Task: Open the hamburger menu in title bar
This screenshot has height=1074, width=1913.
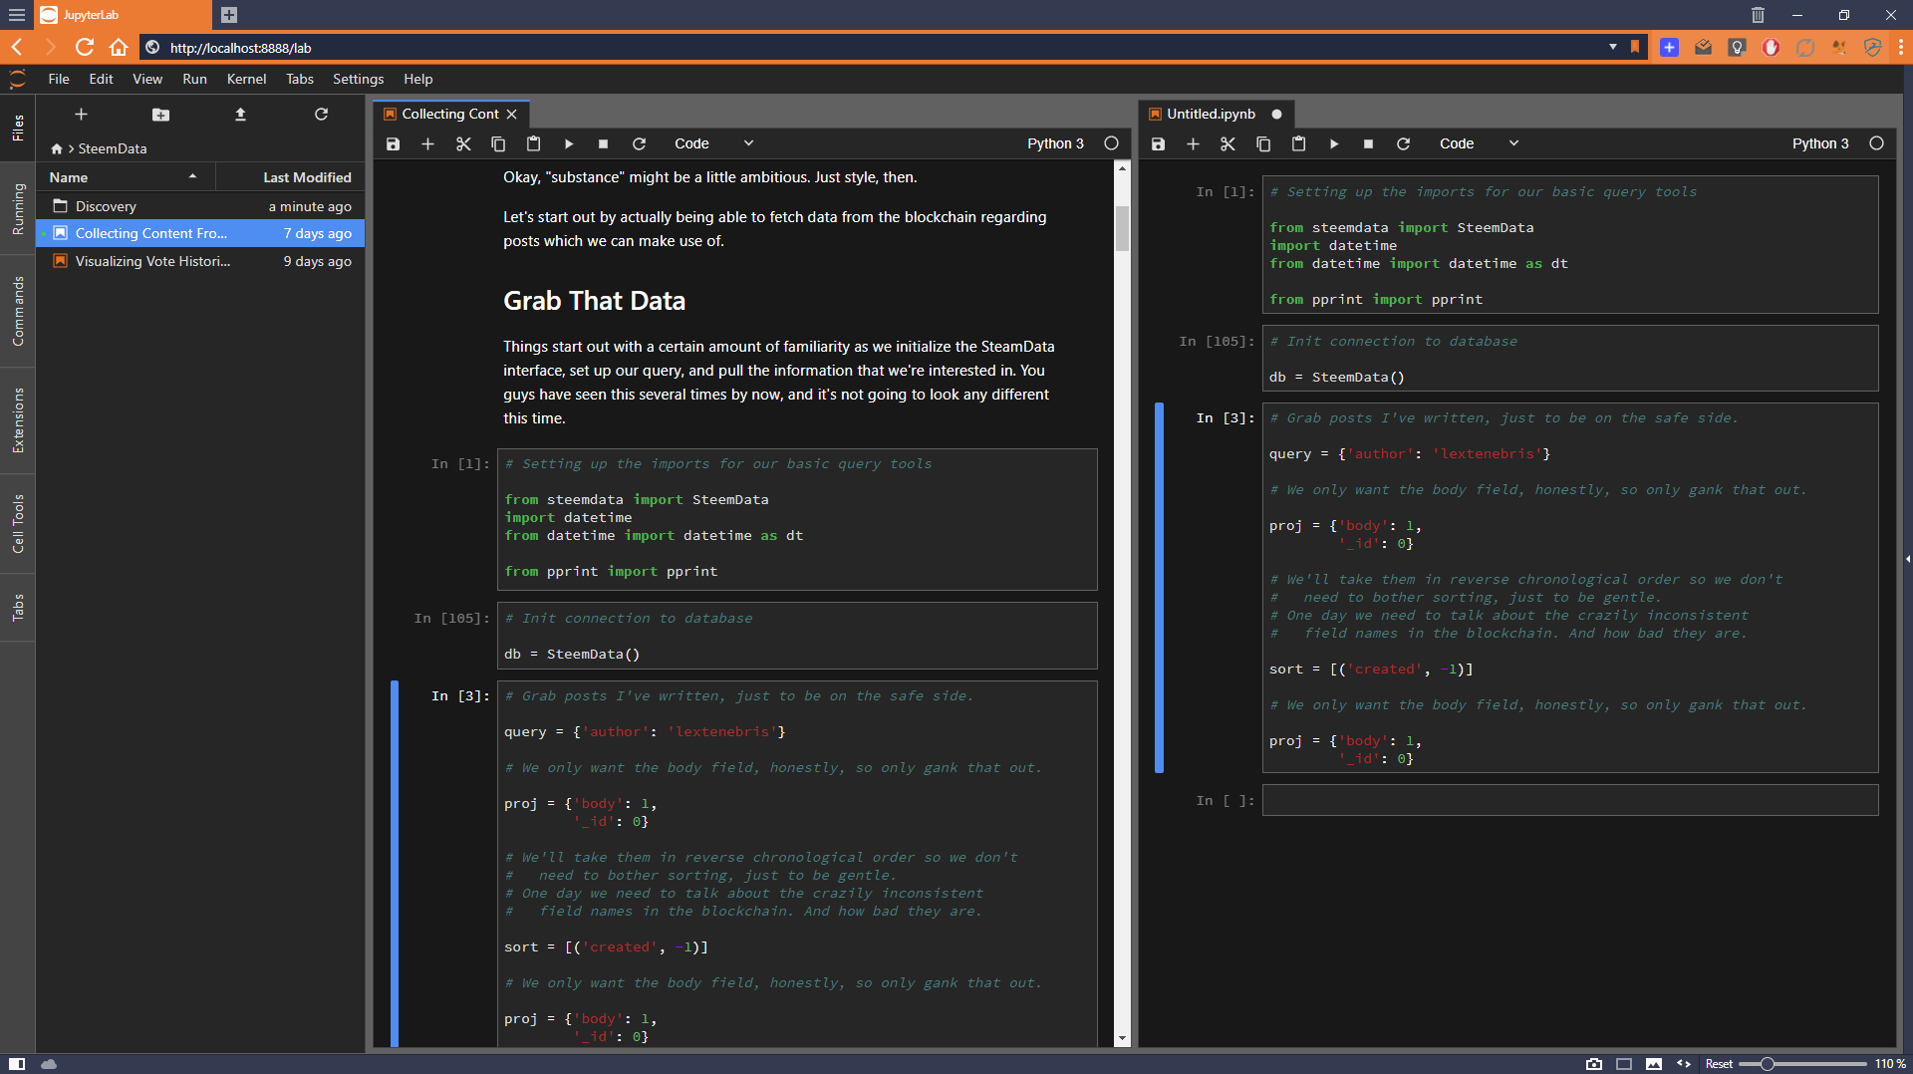Action: click(x=17, y=15)
